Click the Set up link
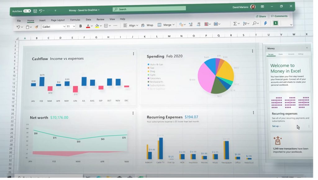The height and width of the screenshot is (180, 318). click(276, 126)
